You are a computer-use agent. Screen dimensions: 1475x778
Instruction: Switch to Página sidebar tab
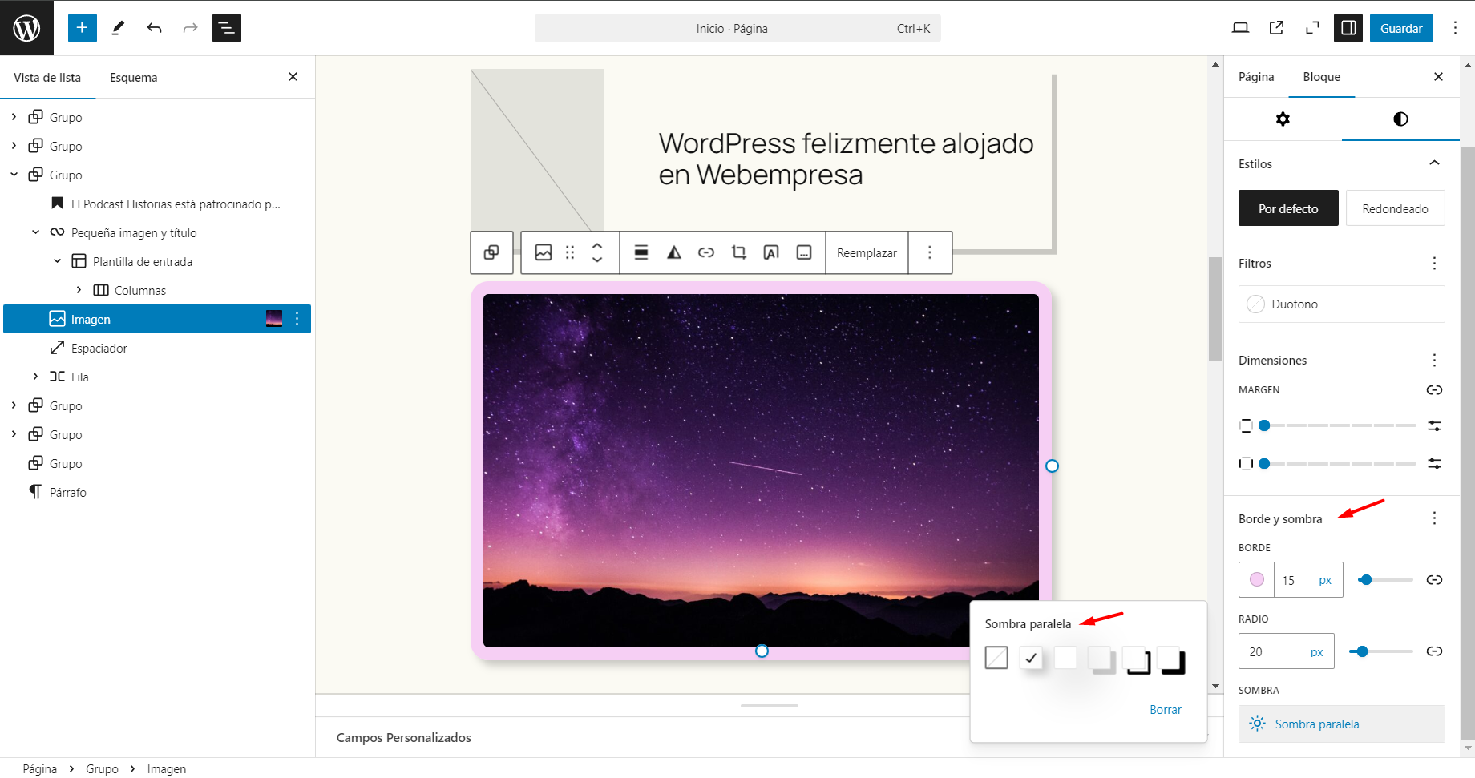point(1256,77)
